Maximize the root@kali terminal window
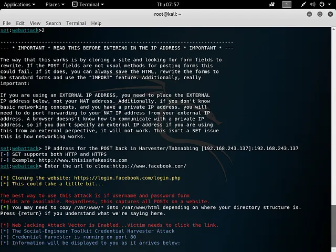This screenshot has width=336, height=252. (320, 14)
